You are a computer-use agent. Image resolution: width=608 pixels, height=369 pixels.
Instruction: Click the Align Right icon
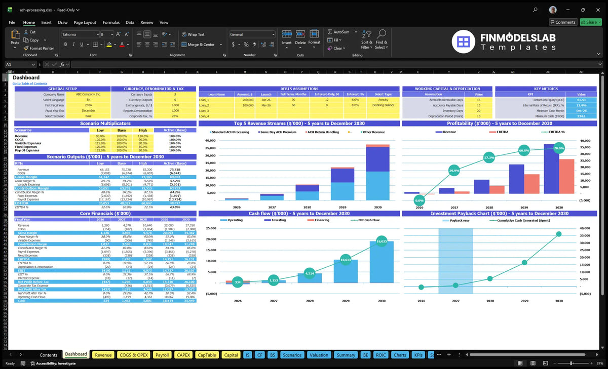(x=155, y=45)
